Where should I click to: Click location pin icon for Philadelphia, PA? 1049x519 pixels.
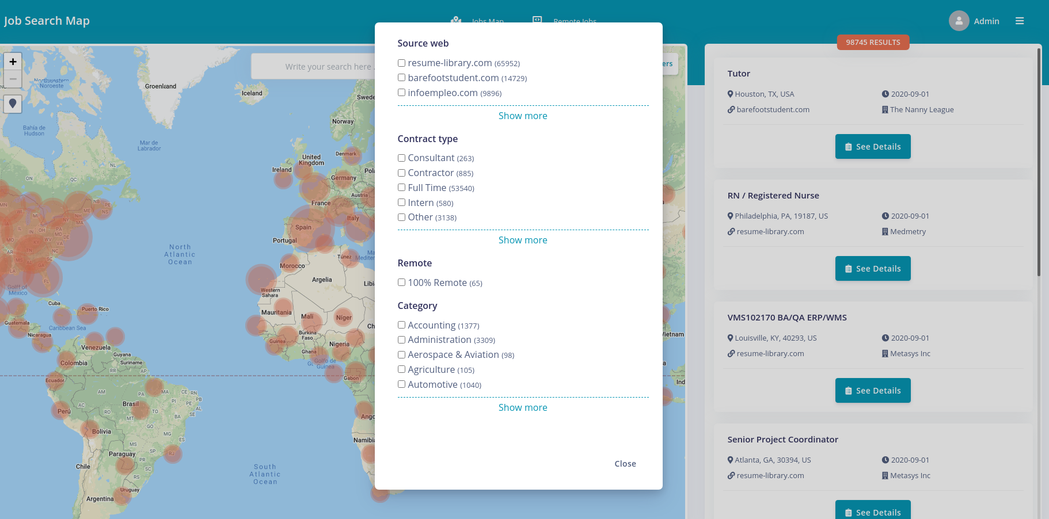tap(730, 216)
